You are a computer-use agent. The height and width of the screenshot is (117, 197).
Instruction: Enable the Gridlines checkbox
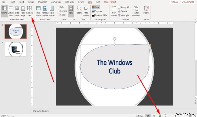(x=59, y=11)
